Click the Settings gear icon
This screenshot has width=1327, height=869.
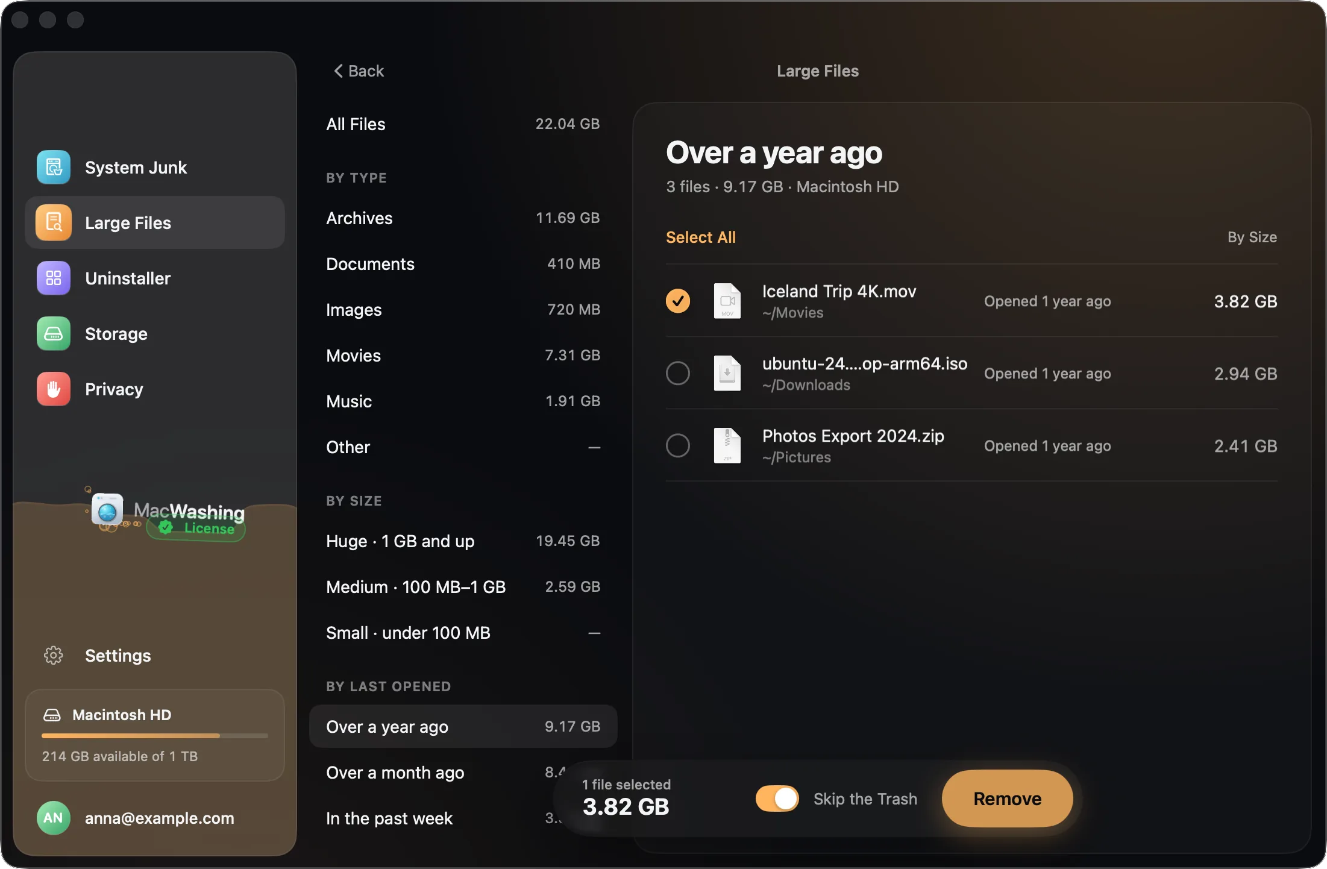tap(54, 656)
